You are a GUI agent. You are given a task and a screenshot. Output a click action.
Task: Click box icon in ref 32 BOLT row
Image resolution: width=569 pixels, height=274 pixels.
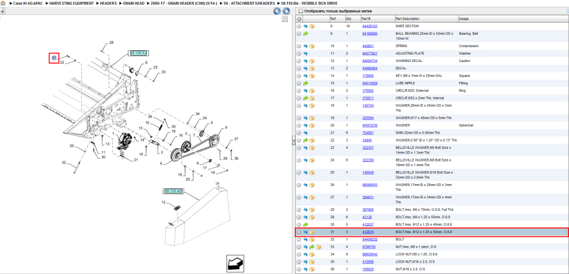pyautogui.click(x=312, y=239)
